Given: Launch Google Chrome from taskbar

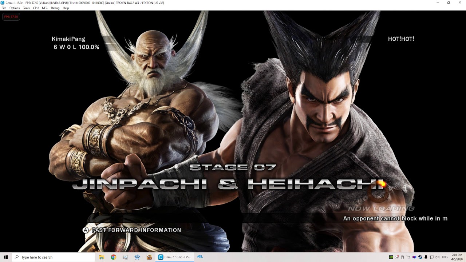Looking at the screenshot, I should 114,257.
